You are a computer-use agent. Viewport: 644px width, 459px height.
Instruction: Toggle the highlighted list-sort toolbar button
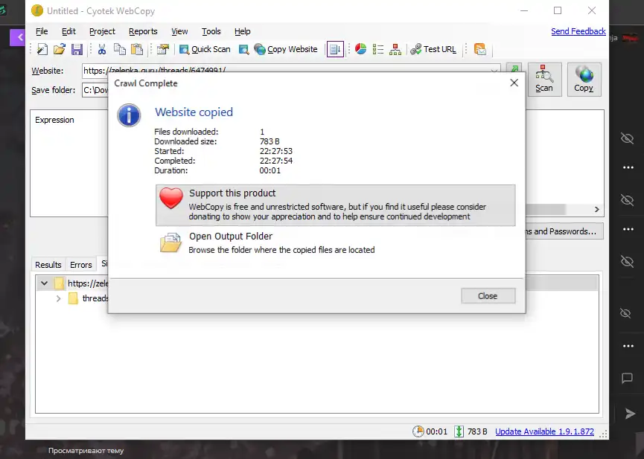tap(335, 49)
